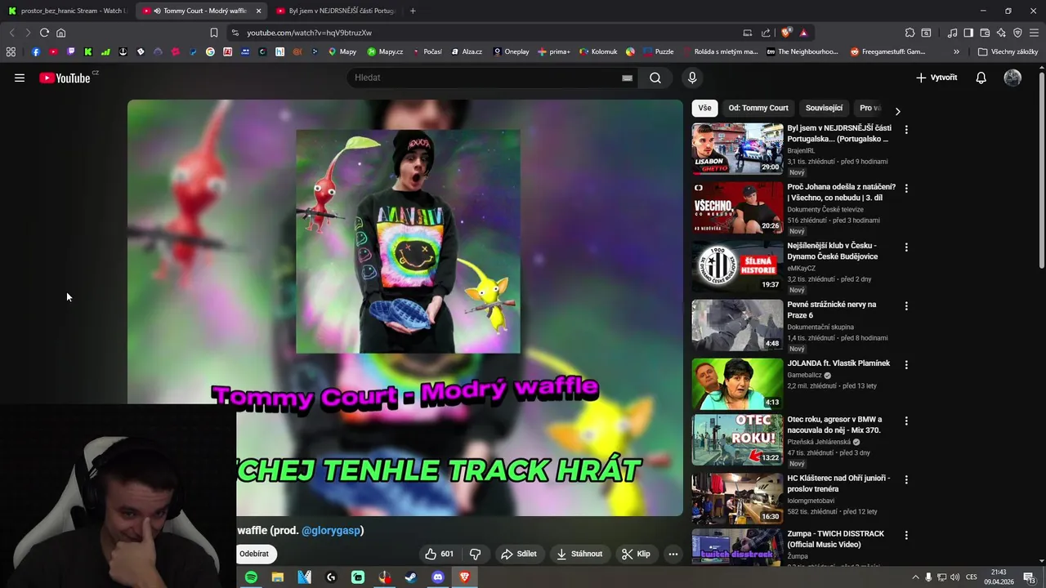The image size is (1046, 588).
Task: Share the video with Sdílet
Action: [x=519, y=554]
